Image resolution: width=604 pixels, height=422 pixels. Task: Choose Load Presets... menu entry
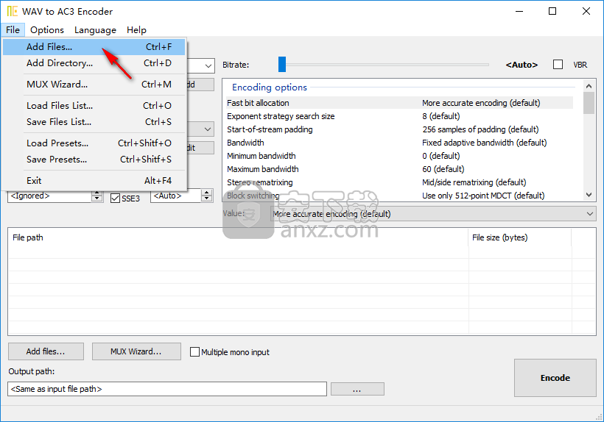94,143
